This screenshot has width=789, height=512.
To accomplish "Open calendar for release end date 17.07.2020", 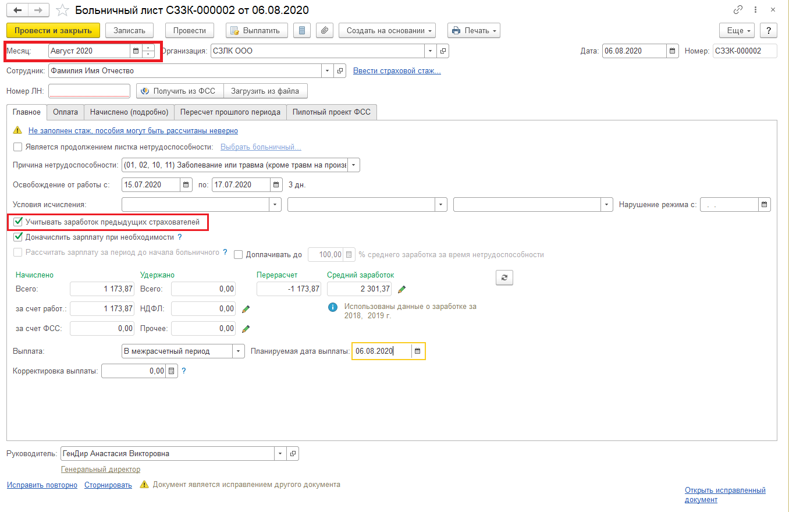I will click(276, 185).
